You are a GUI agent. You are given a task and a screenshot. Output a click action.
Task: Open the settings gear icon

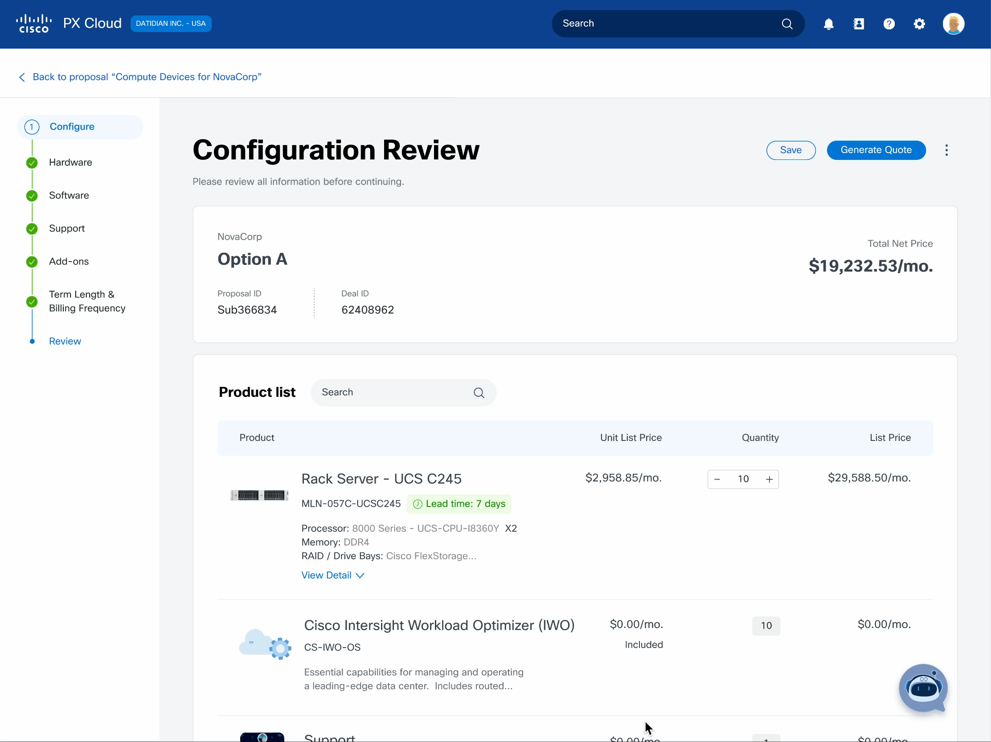click(x=919, y=24)
